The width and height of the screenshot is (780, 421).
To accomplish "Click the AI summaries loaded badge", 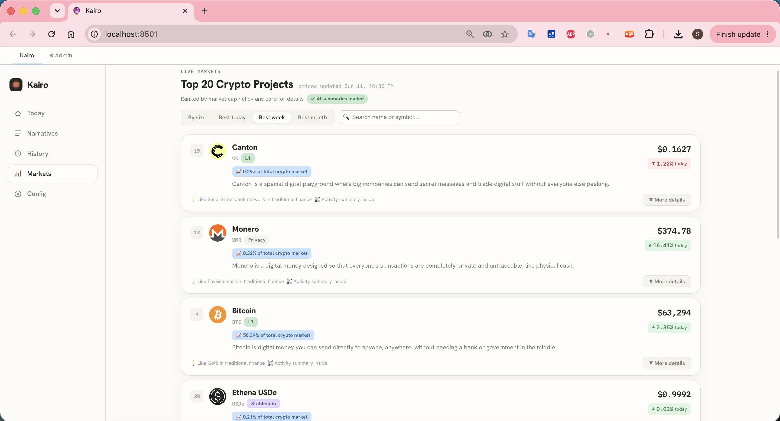I will [337, 99].
